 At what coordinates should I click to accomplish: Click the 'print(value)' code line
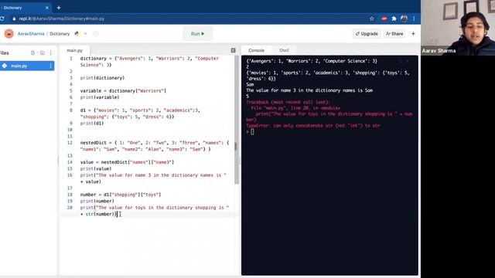click(x=96, y=168)
